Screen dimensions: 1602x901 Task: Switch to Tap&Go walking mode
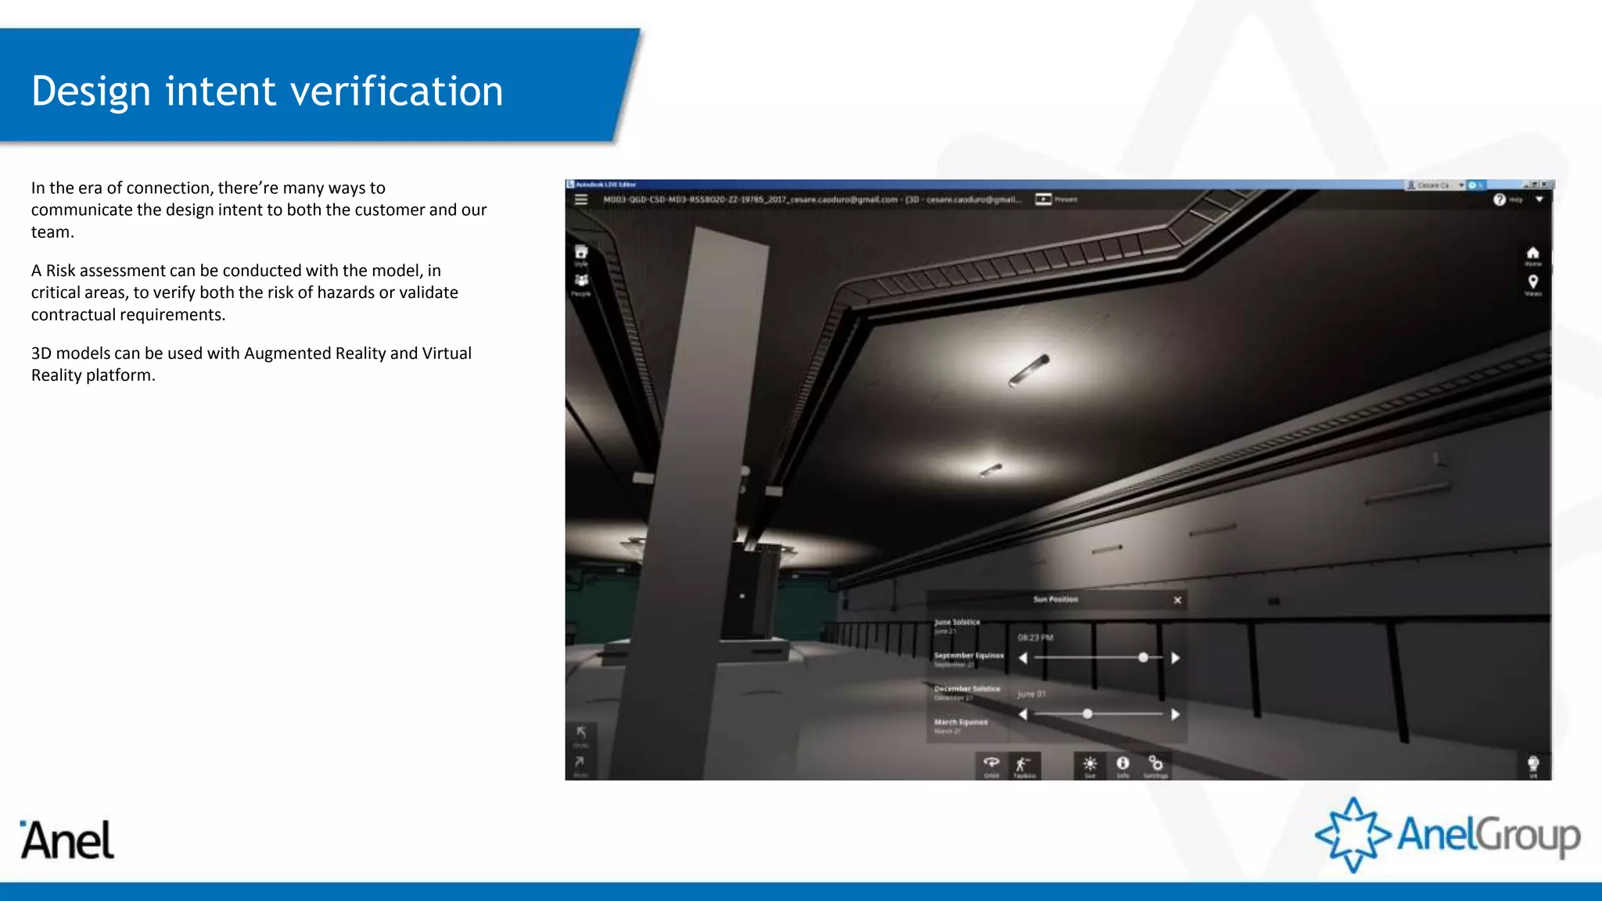point(1024,766)
